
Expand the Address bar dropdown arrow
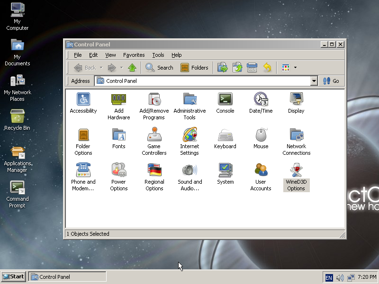[x=314, y=81]
